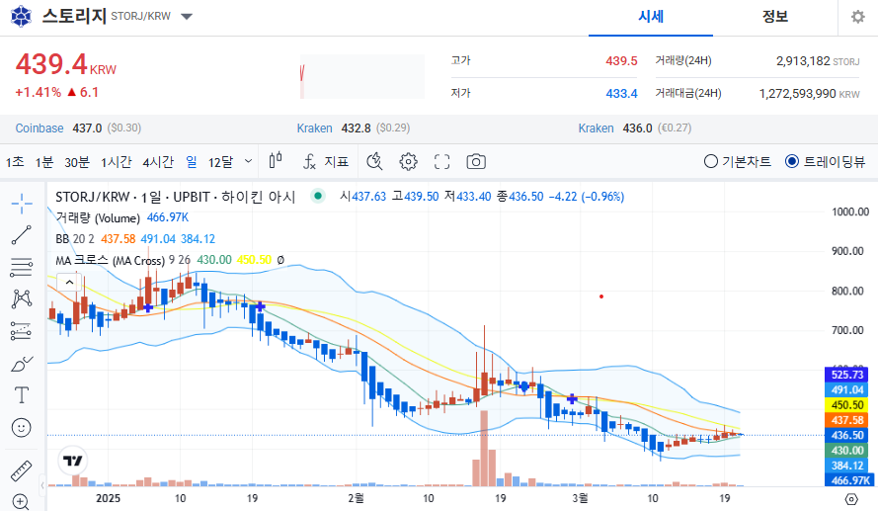The image size is (878, 511).
Task: Select the 일 daily timeframe
Action: pyautogui.click(x=192, y=162)
